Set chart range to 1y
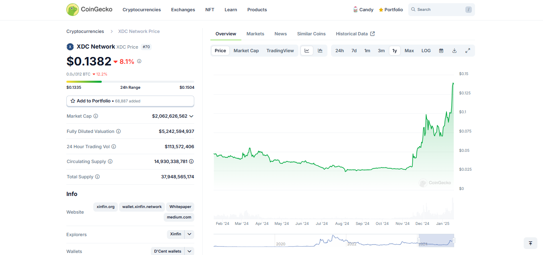This screenshot has height=255, width=543. click(x=395, y=51)
